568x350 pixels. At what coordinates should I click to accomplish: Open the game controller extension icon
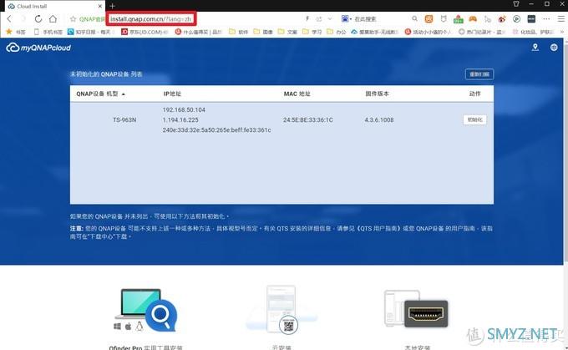point(473,18)
